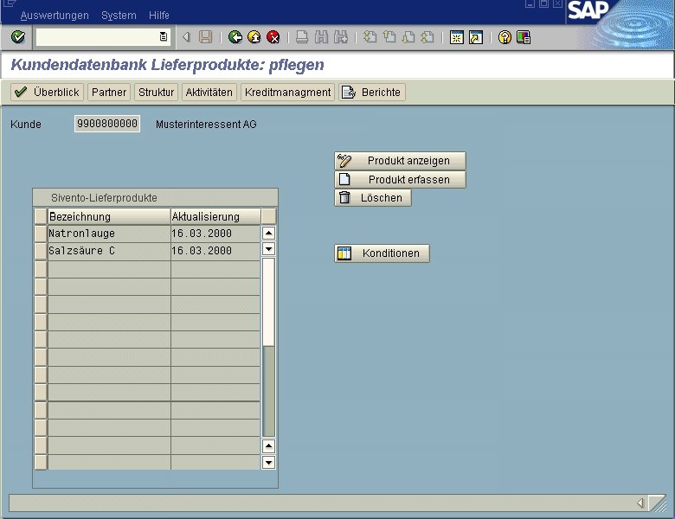Click the Print icon
Viewport: 675px width, 519px height.
pos(302,37)
